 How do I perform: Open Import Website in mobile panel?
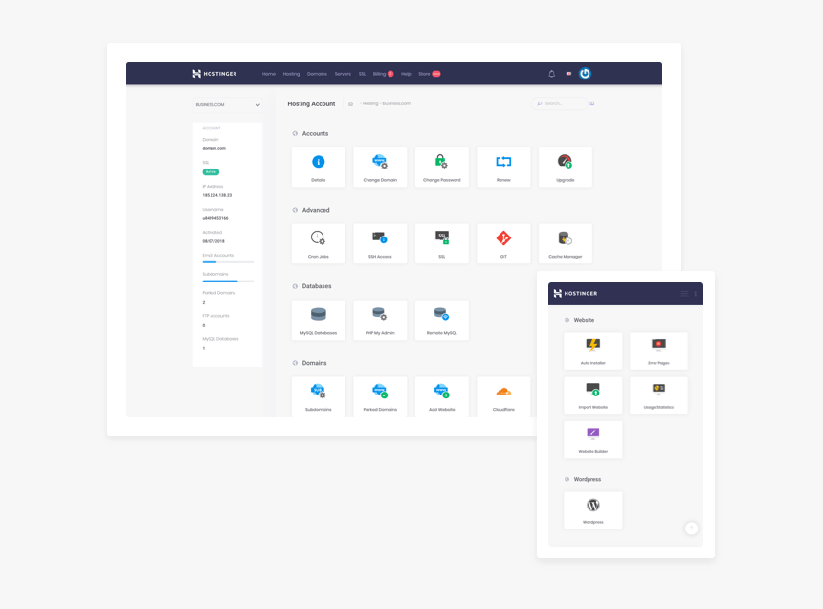tap(592, 395)
